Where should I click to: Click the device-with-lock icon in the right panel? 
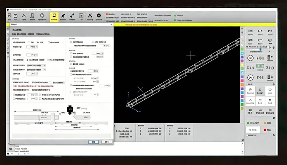(270, 77)
